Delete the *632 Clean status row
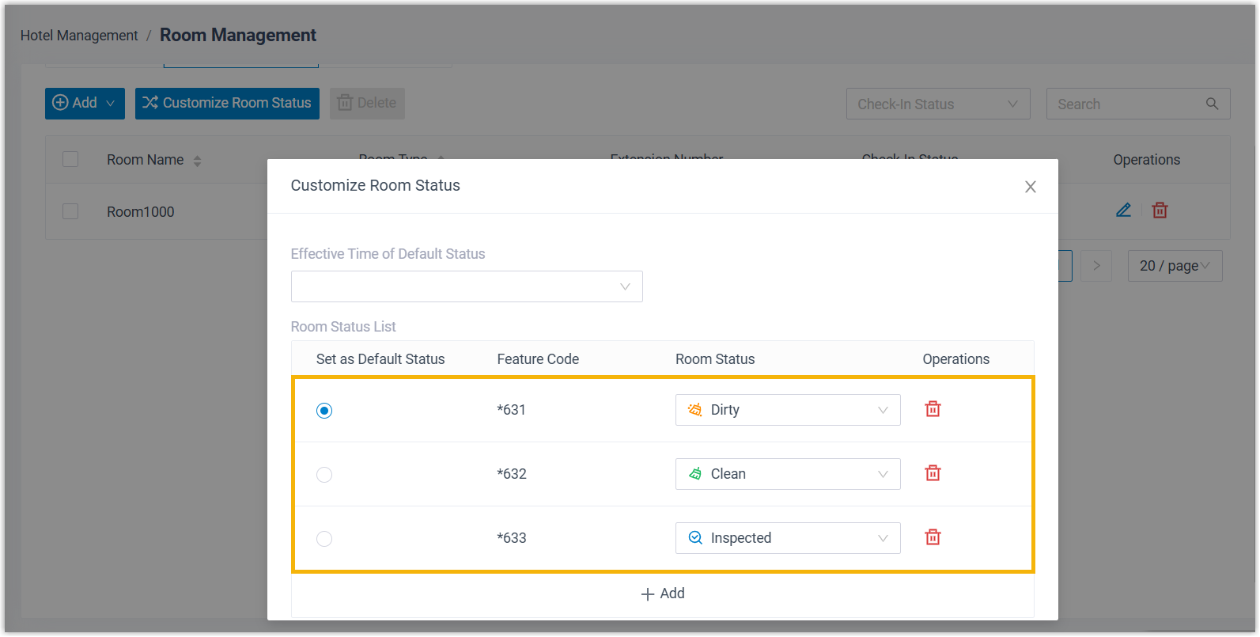Screen dimensions: 1260x637 [933, 473]
